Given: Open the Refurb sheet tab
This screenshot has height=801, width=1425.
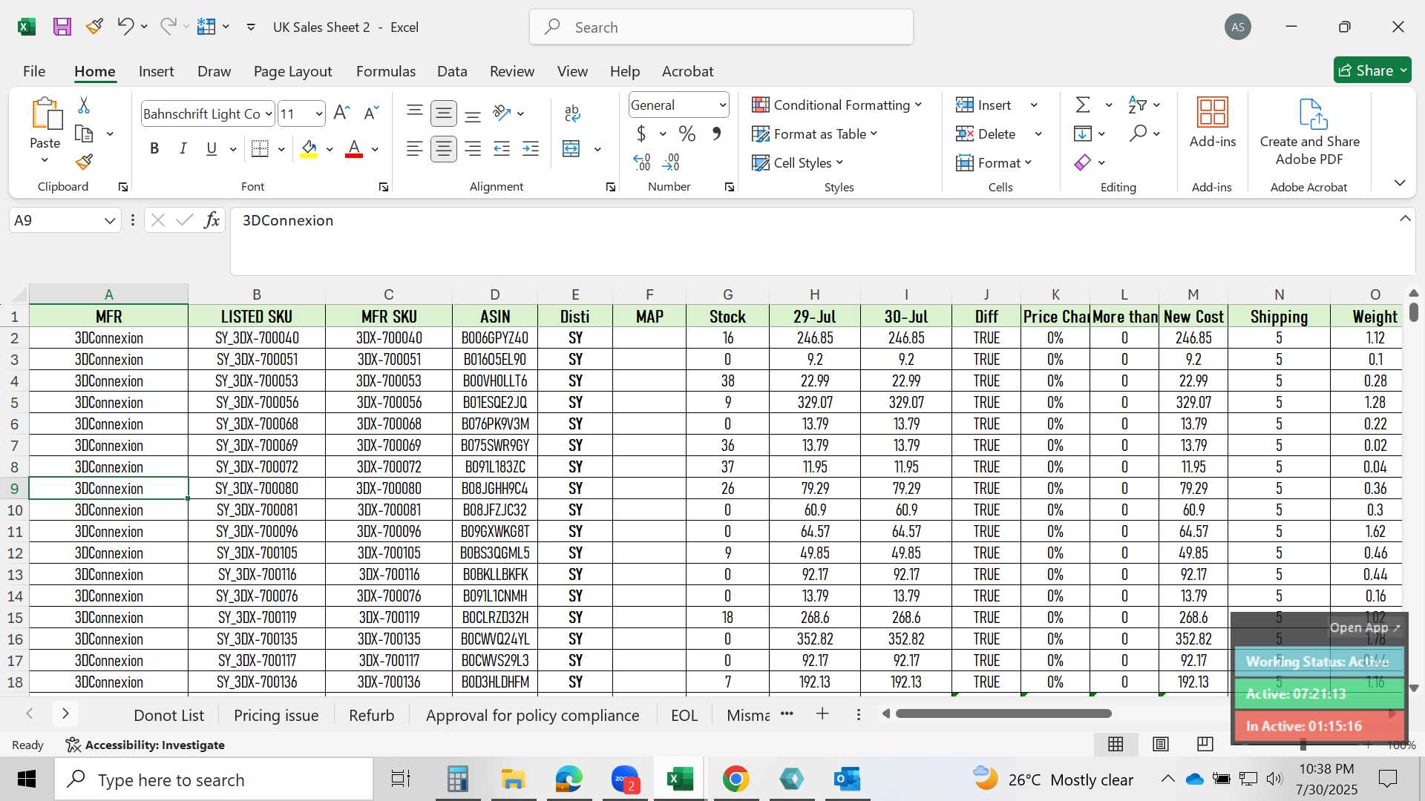Looking at the screenshot, I should (372, 715).
